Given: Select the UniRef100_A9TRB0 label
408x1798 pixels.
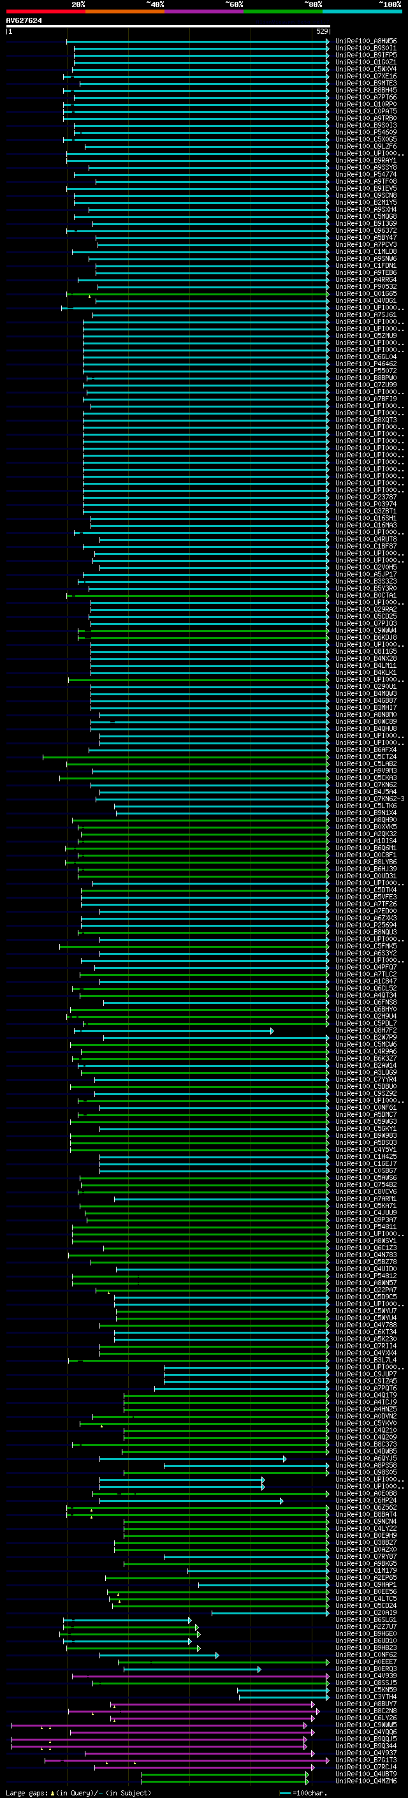Looking at the screenshot, I should (x=366, y=118).
